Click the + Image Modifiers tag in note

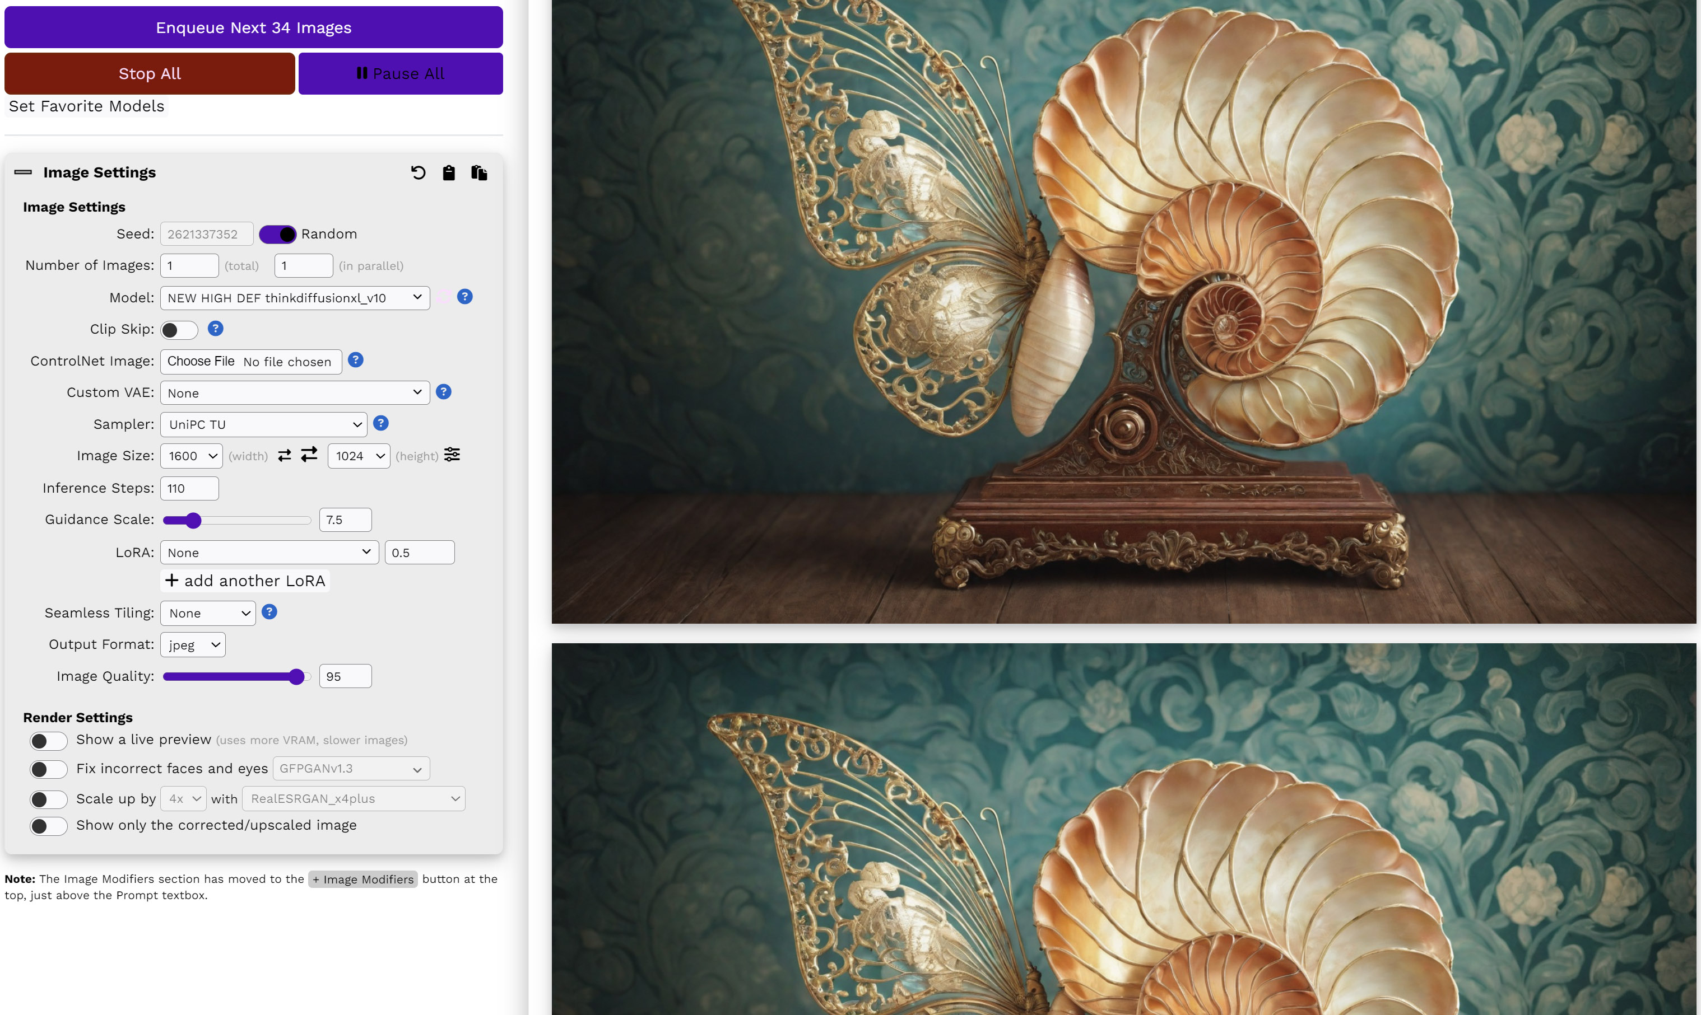pos(363,879)
